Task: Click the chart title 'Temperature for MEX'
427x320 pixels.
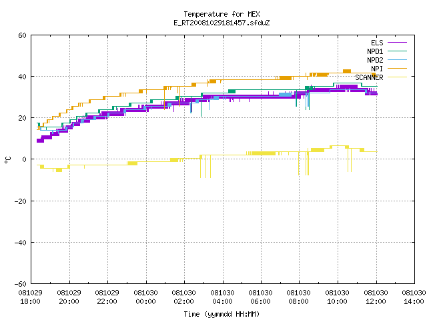Action: 222,14
